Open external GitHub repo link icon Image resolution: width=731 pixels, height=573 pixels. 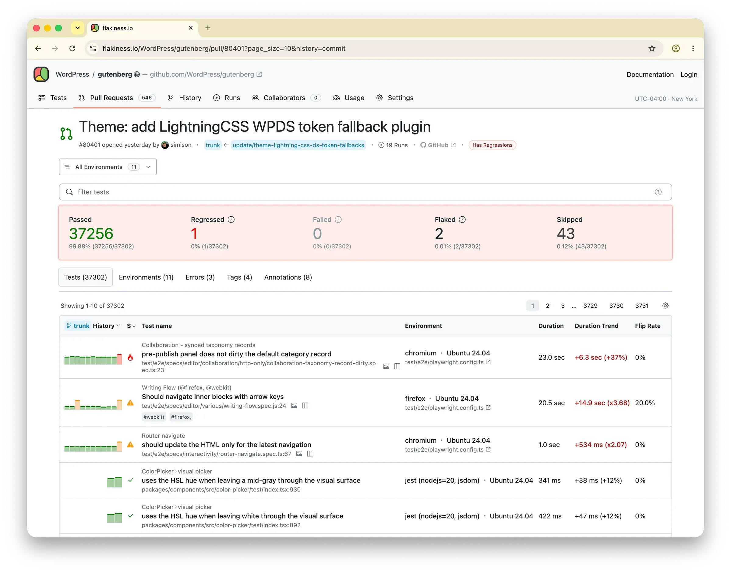(259, 74)
